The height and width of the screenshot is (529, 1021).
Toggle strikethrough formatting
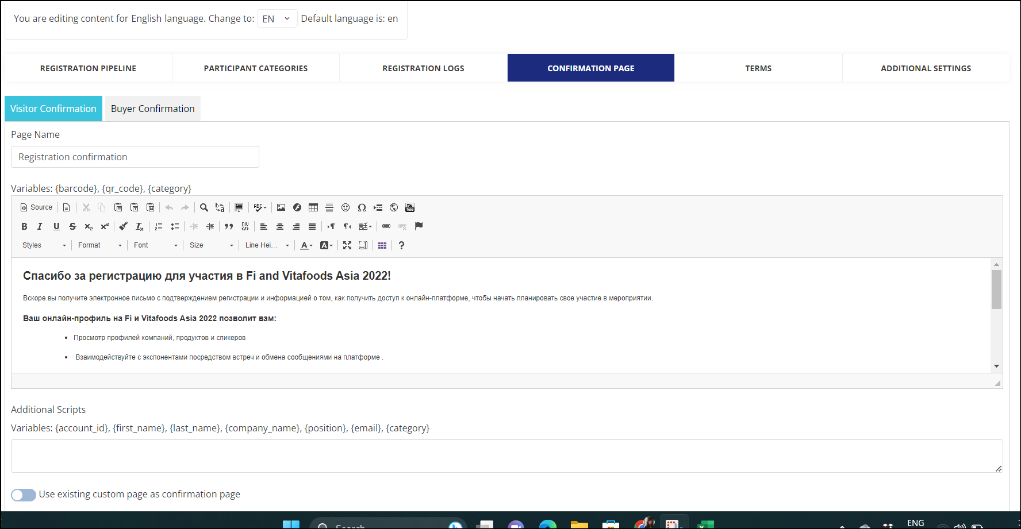click(x=72, y=226)
